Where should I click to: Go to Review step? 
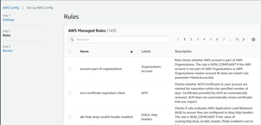coord(8,51)
